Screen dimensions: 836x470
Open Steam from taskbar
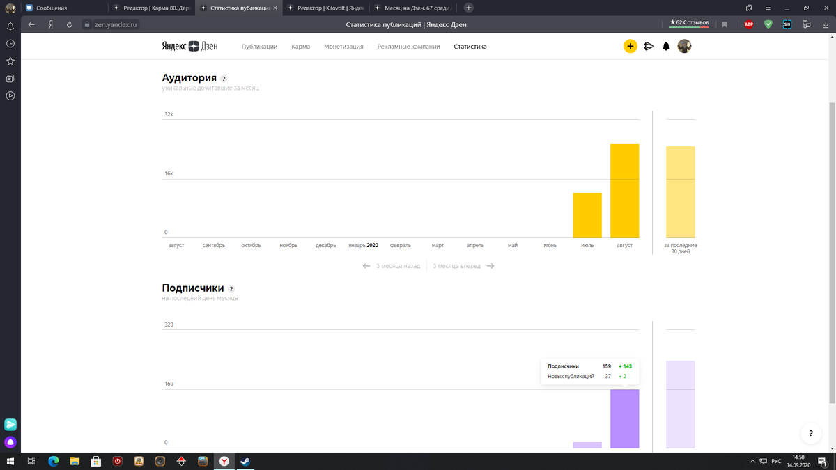[x=245, y=461]
